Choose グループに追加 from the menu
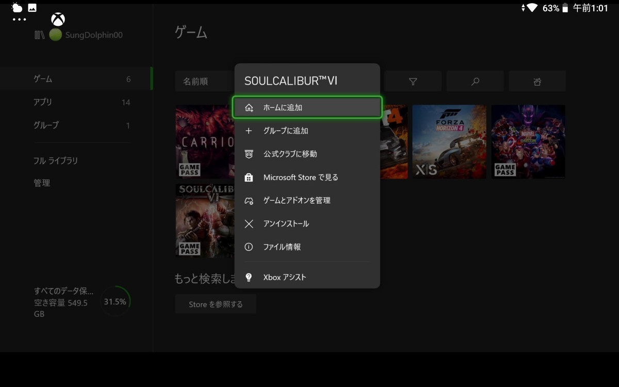619x387 pixels. click(307, 131)
